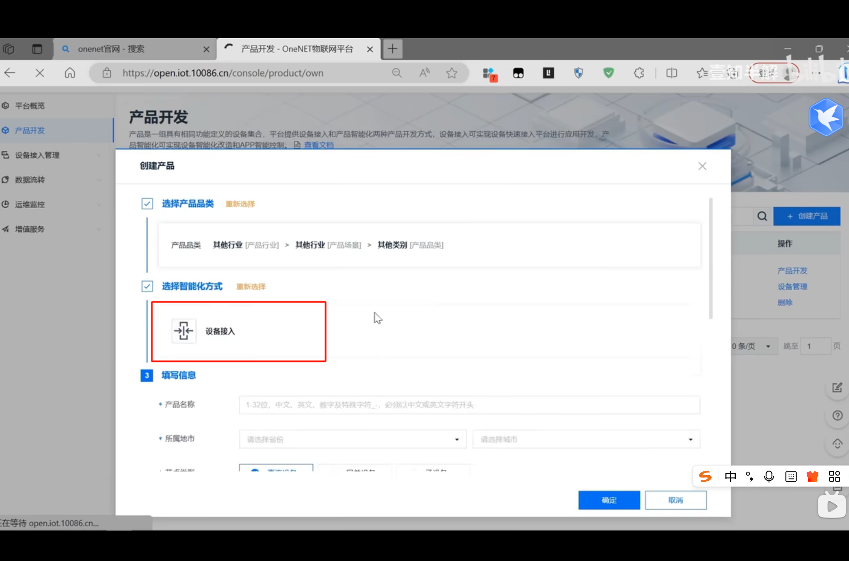Click the 确定 confirm button
Screen dimensions: 849x561
(609, 500)
